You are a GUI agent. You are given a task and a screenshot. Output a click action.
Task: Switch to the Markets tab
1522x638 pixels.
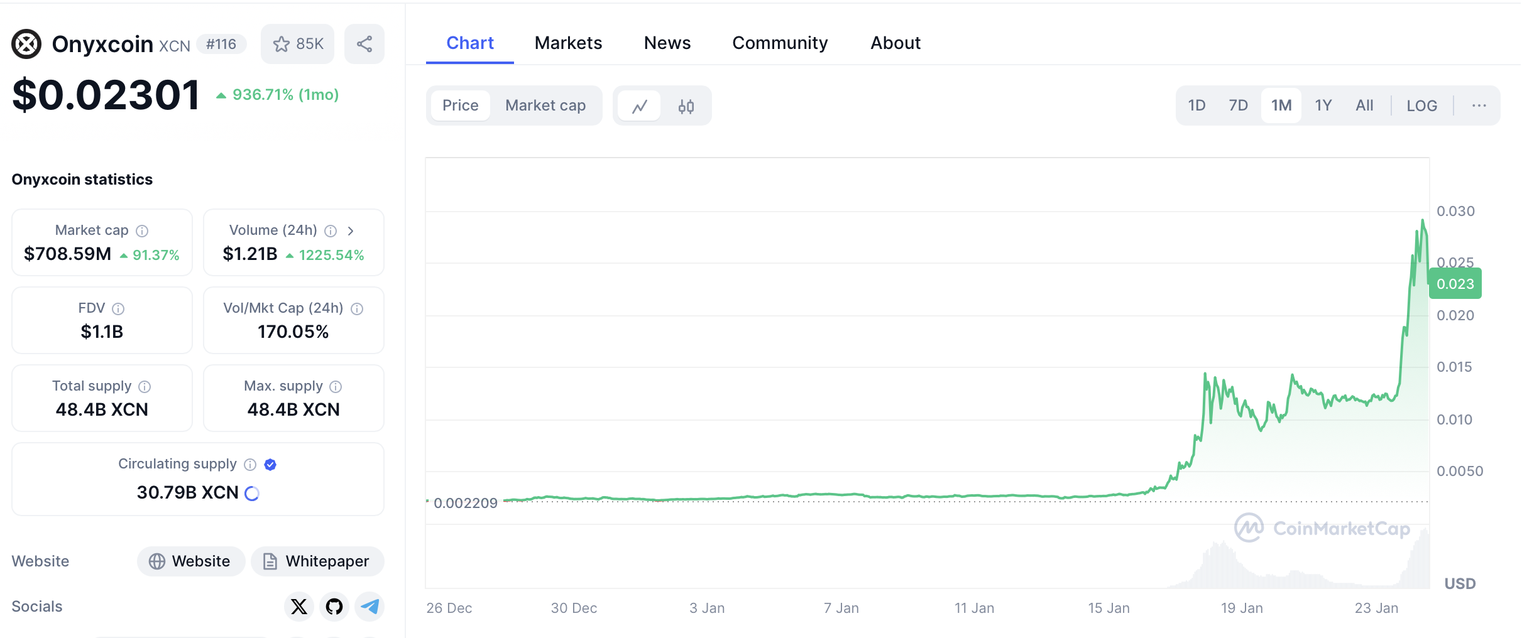568,43
